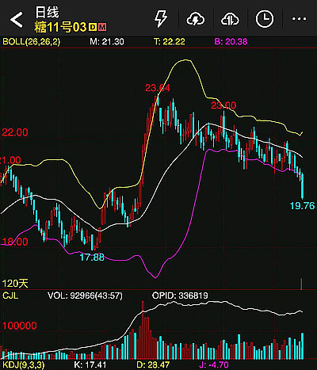Change the CJL volume indicator label

tap(10, 296)
